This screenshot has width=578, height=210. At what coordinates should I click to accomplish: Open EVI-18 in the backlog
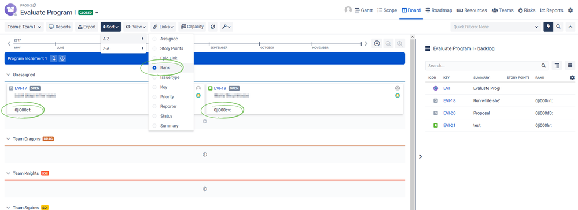coord(450,100)
